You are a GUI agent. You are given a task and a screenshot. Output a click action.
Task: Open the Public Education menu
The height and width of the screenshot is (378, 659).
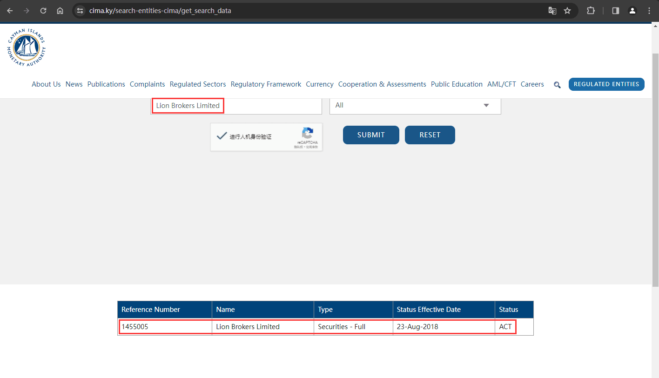[x=457, y=84]
